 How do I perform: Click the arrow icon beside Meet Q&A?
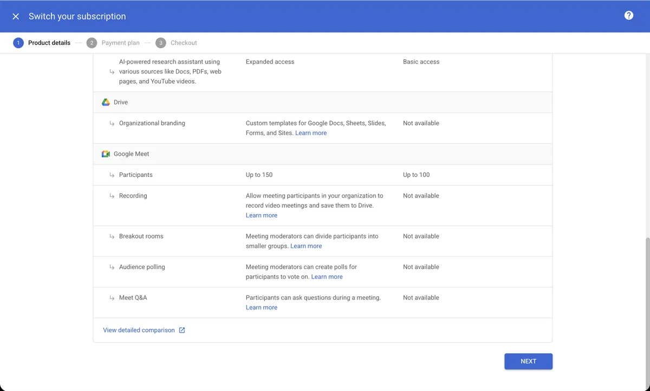112,298
